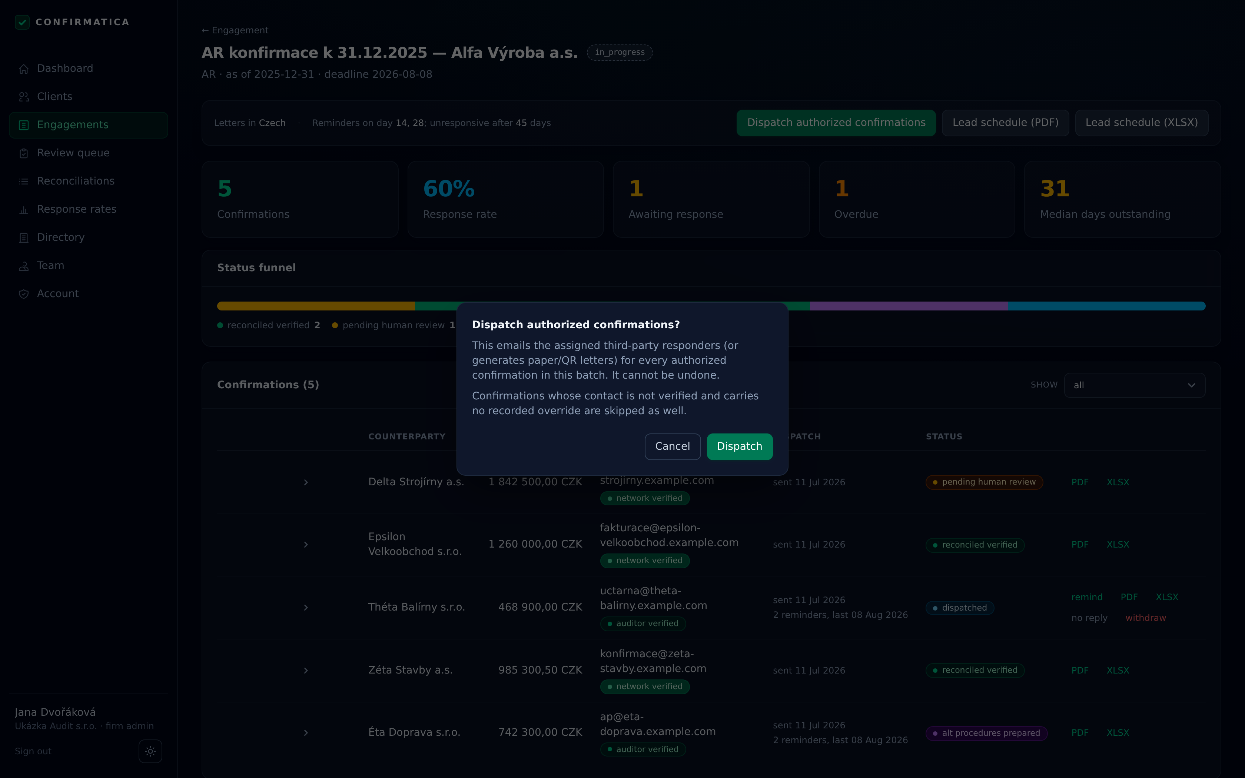
Task: Click the blue segment of the status funnel
Action: [1107, 306]
